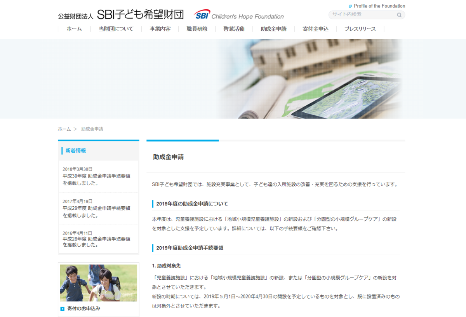
Task: Click the 2017年4月19日 date text
Action: pos(78,202)
